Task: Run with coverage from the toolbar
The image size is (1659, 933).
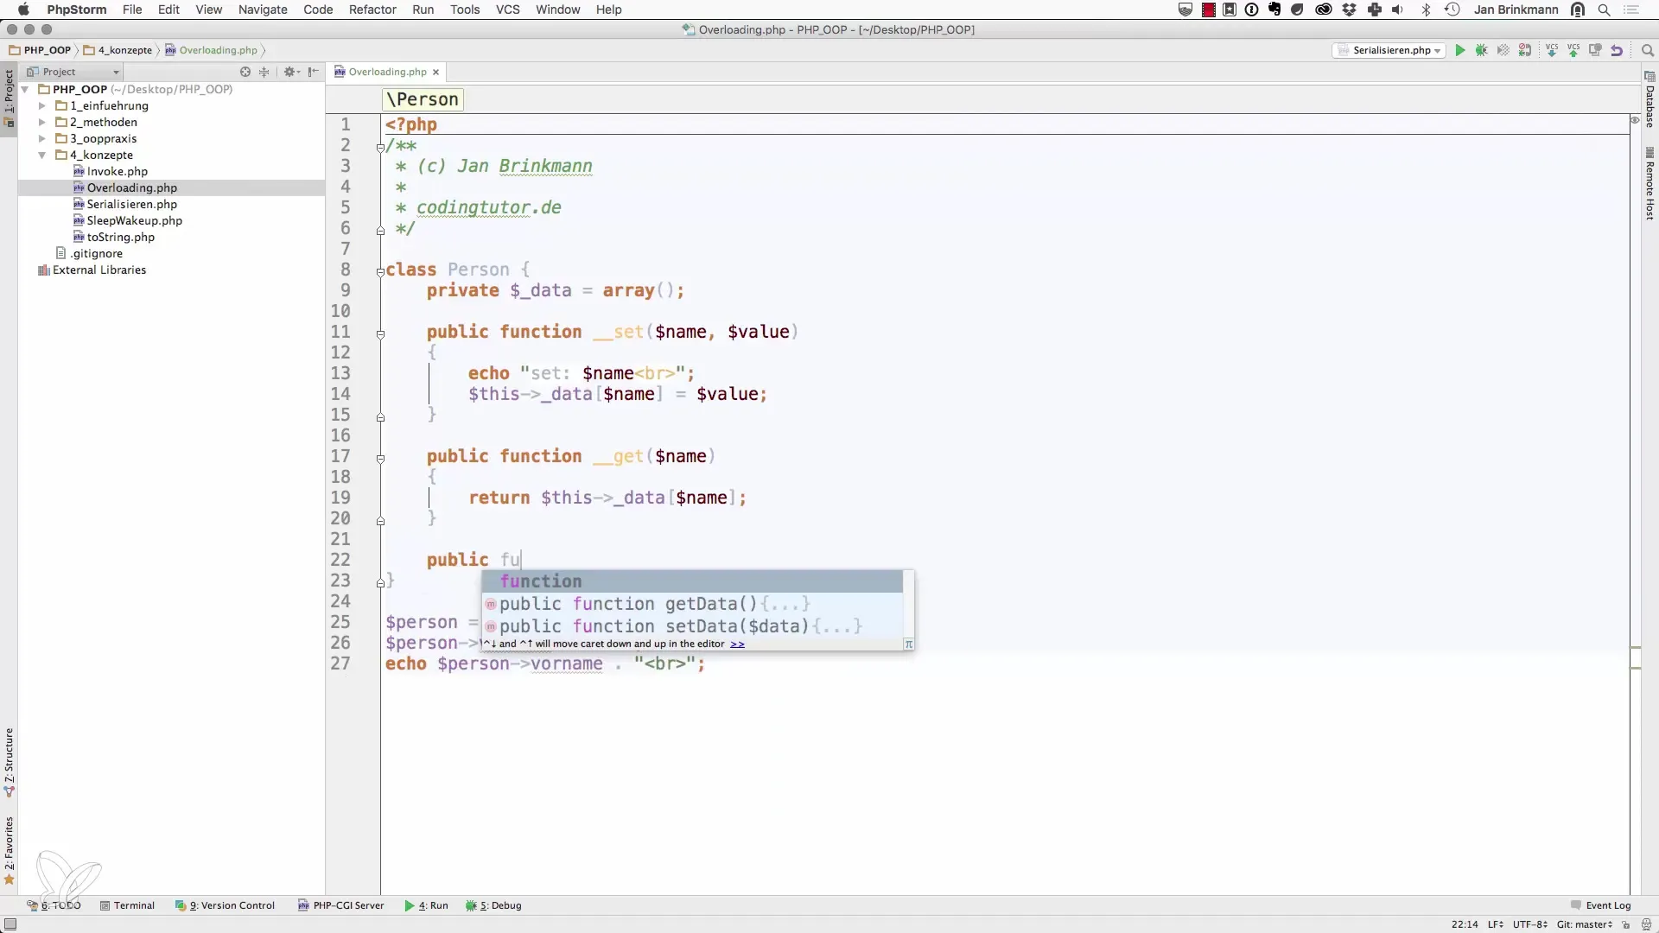Action: click(x=1503, y=50)
